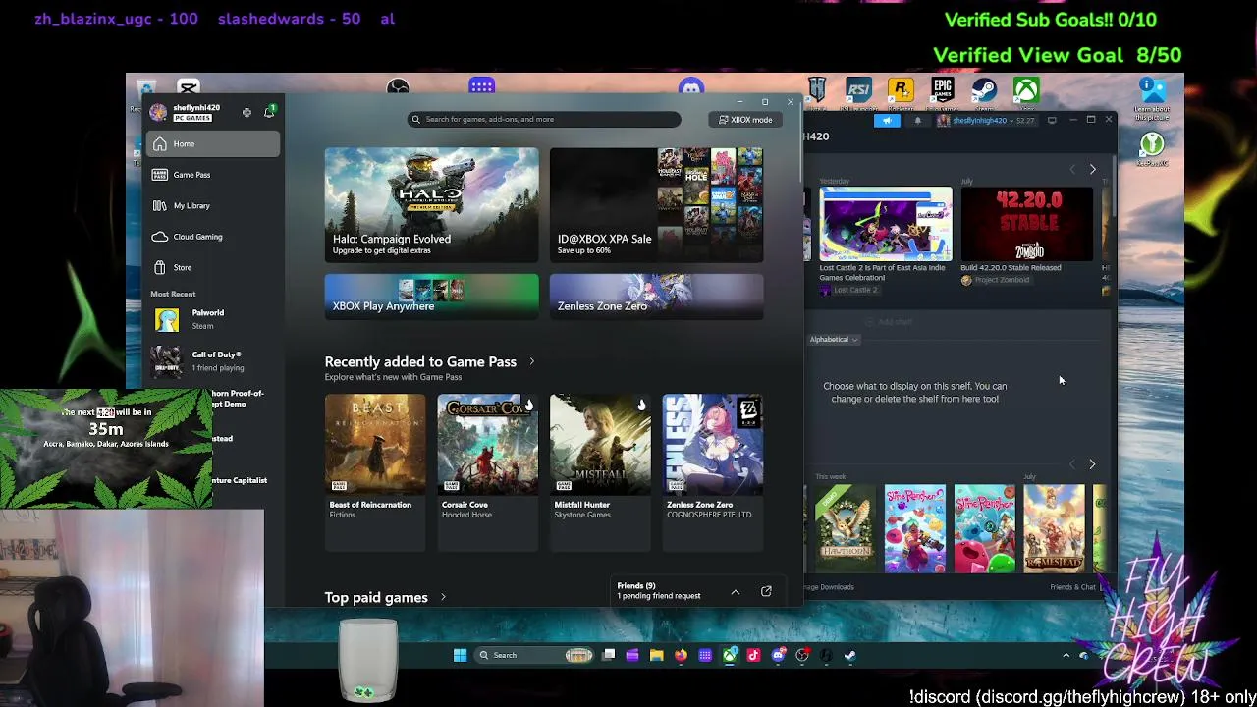Open Homestead game cover in Steam
The width and height of the screenshot is (1257, 707).
(x=1055, y=528)
